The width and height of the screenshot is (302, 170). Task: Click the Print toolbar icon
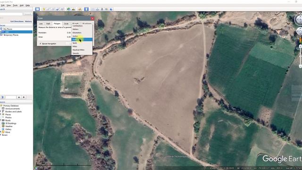pos(98,9)
